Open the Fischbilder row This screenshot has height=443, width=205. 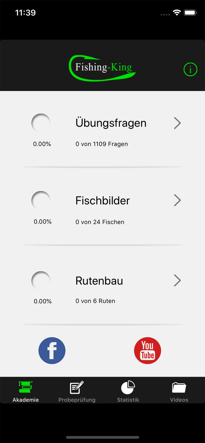(x=102, y=200)
